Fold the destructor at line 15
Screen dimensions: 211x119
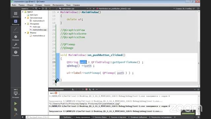[x=58, y=12]
